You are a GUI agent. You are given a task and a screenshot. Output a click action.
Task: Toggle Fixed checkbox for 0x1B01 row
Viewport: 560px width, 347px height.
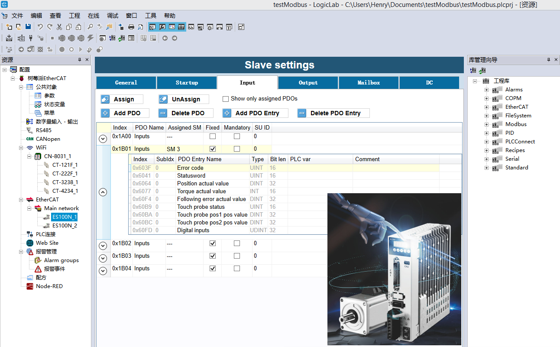coord(213,149)
